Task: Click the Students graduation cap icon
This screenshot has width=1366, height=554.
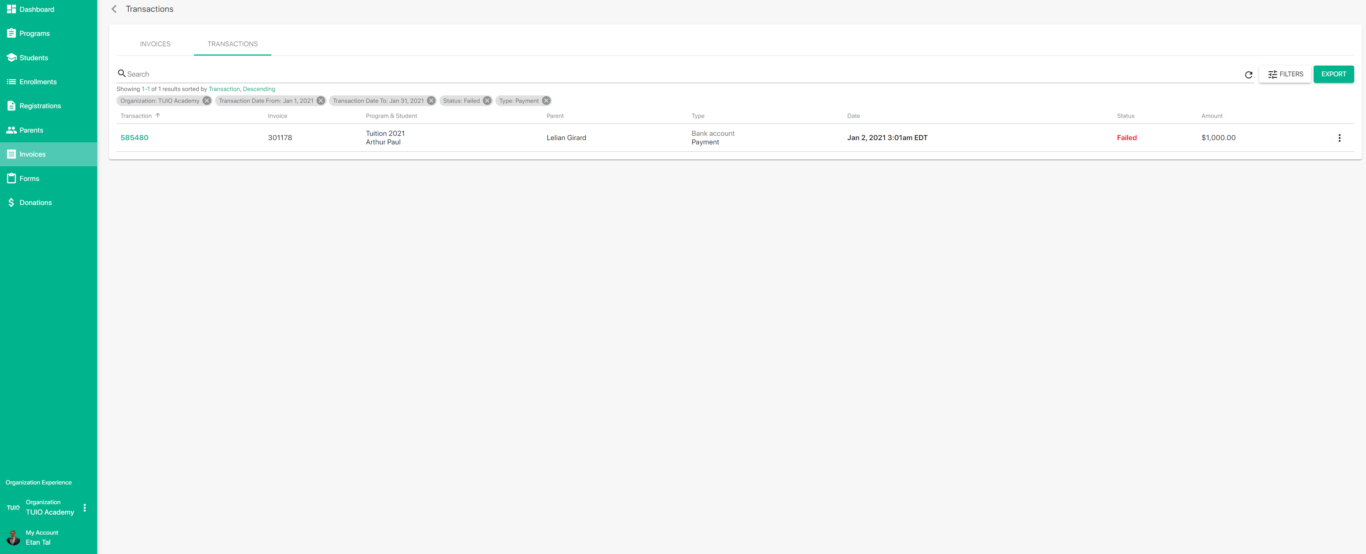Action: (x=11, y=57)
